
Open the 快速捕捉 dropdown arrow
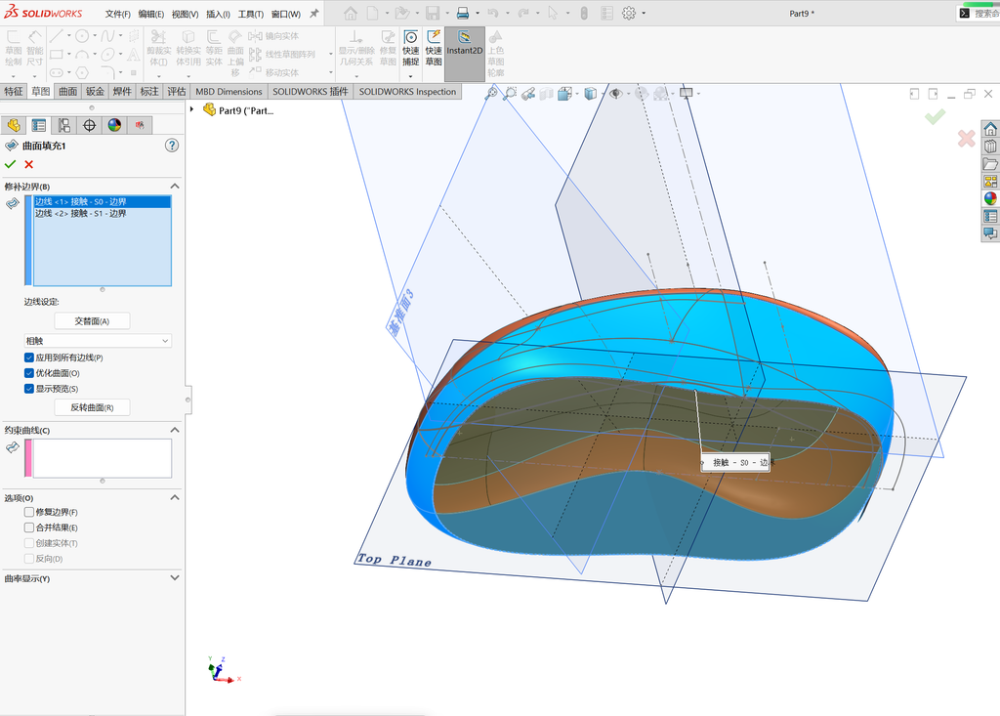click(x=411, y=76)
